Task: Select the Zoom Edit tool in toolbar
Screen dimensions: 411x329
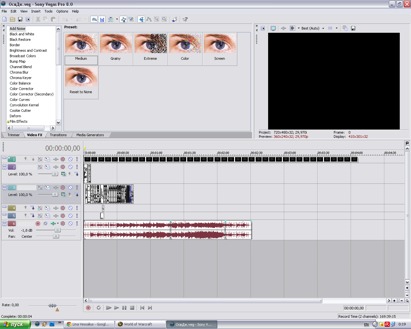Action: 164,19
